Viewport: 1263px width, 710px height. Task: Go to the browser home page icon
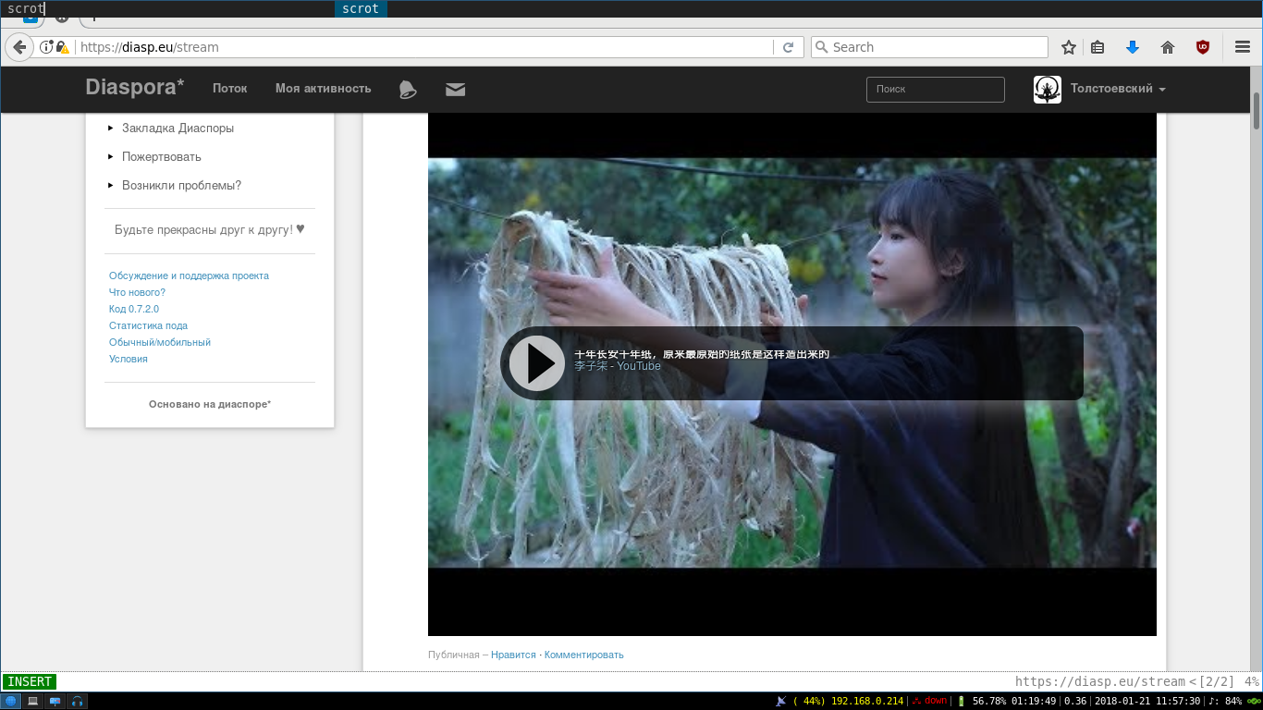pyautogui.click(x=1167, y=47)
